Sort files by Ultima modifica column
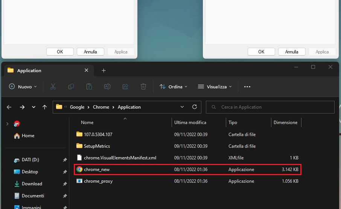This screenshot has width=341, height=209. (x=190, y=123)
